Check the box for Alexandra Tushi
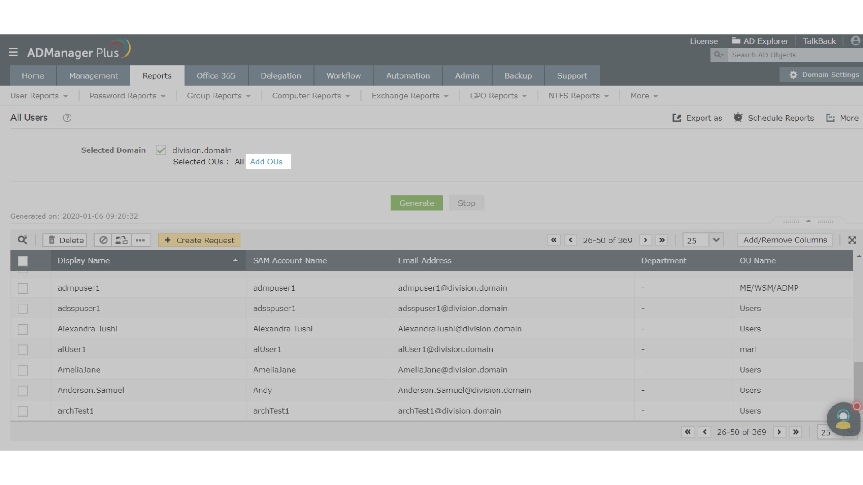 [22, 329]
